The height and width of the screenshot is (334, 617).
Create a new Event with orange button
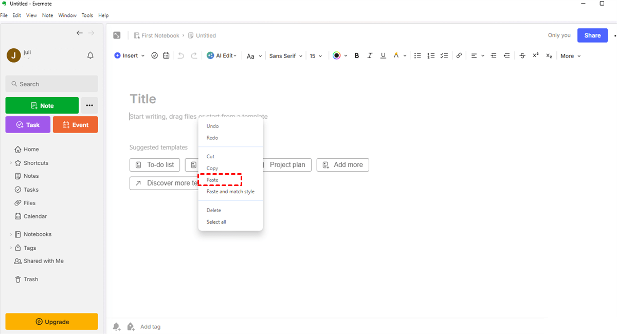[x=75, y=125]
